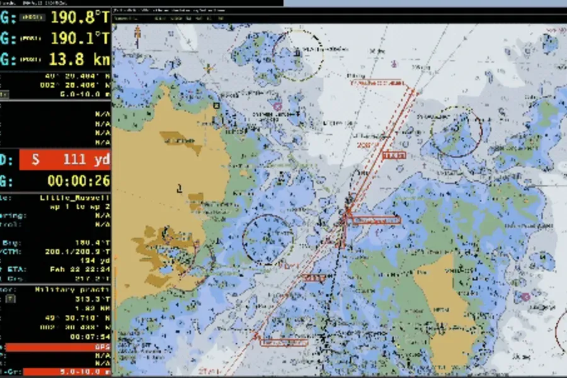Click the red label box beside the circled islet
This screenshot has width=567, height=378.
394,156
